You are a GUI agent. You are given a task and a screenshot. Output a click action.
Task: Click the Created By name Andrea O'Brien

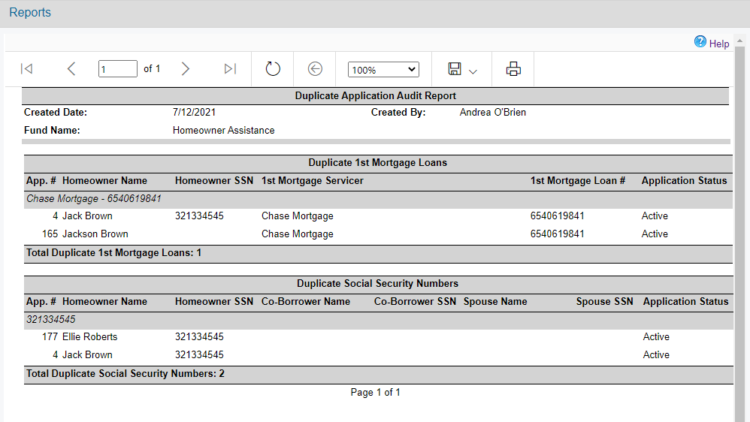coord(493,113)
